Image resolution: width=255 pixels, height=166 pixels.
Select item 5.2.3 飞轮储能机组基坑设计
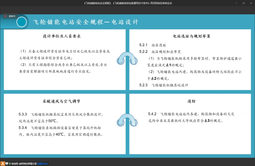pyautogui.click(x=164, y=85)
